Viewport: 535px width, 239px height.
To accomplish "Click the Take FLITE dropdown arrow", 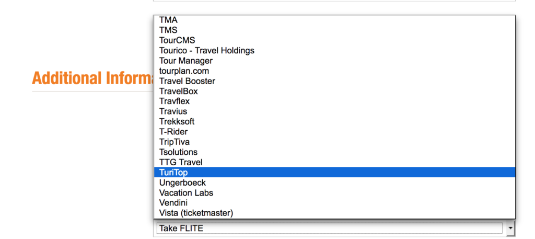I will [510, 228].
